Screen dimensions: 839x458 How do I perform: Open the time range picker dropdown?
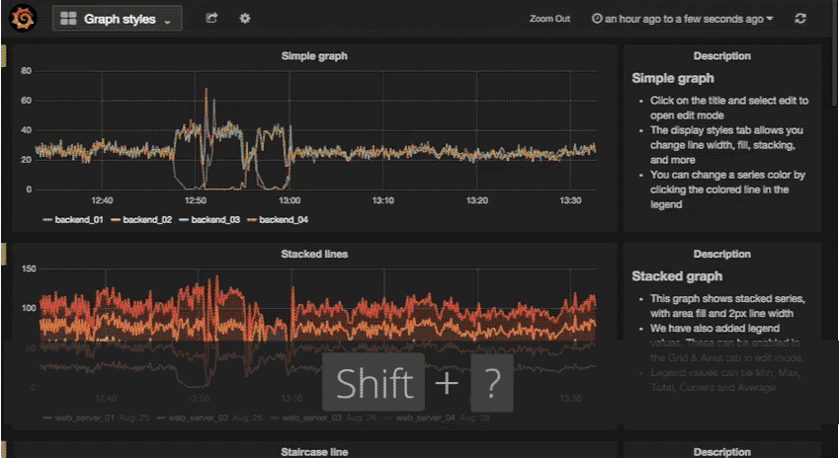(682, 19)
